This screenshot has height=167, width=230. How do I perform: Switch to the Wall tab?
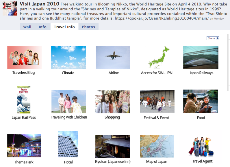27,27
